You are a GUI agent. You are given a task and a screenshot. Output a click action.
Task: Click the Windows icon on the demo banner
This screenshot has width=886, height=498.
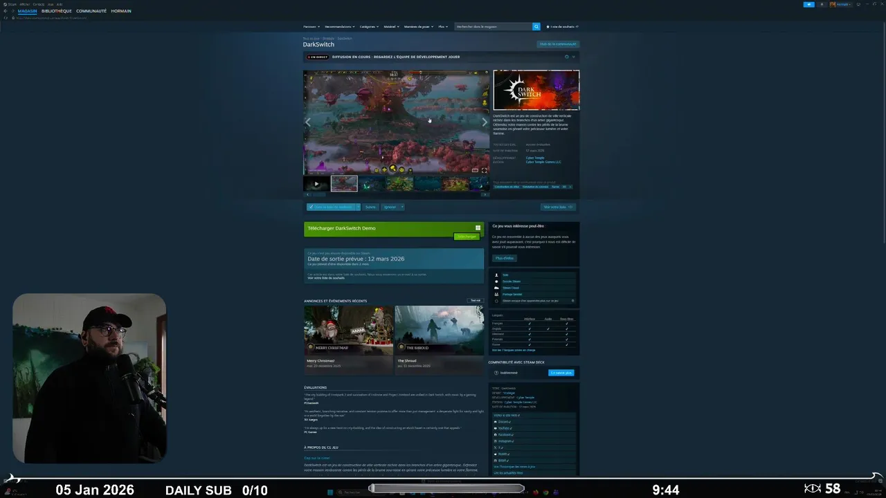tap(478, 228)
